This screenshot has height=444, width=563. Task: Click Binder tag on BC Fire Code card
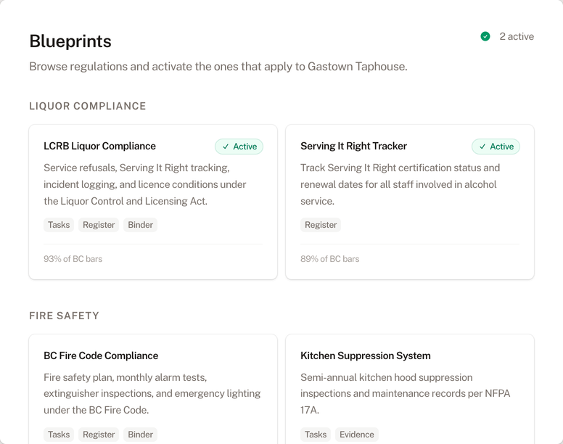click(140, 435)
